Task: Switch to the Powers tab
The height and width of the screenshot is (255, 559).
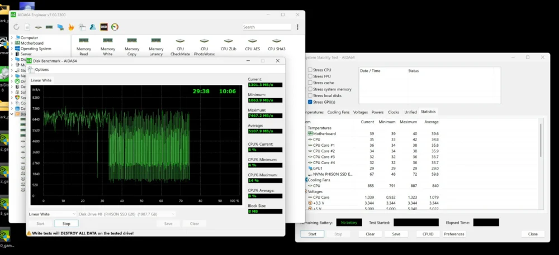Action: point(377,112)
